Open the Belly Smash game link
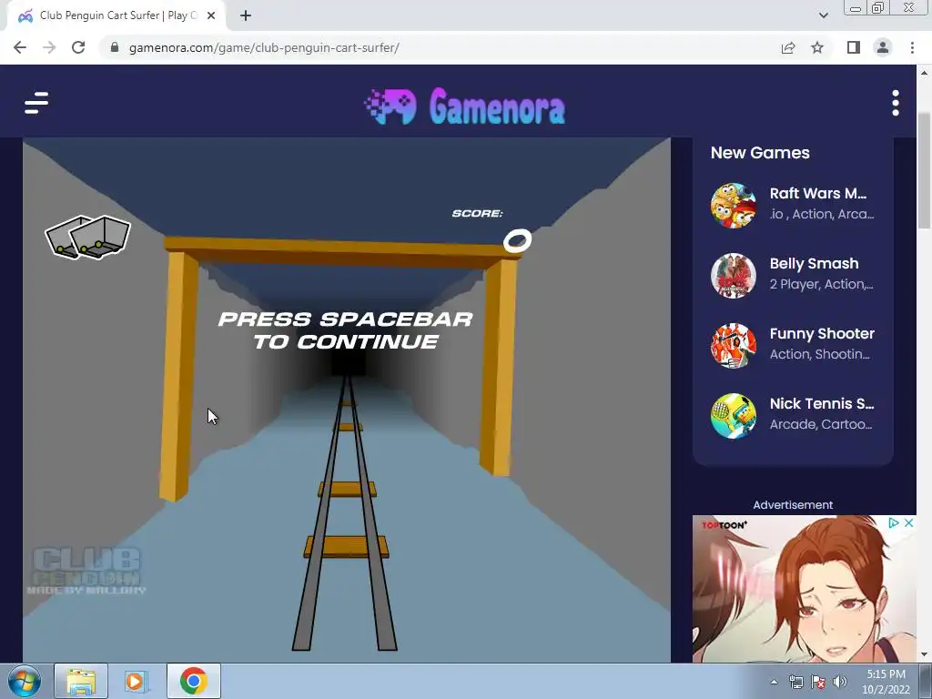Viewport: 932px width, 699px height. click(814, 263)
